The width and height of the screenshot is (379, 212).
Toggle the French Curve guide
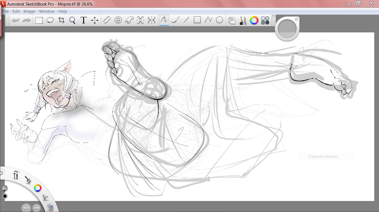[129, 20]
